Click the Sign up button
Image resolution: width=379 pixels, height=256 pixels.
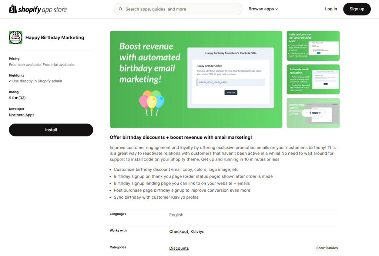click(x=357, y=9)
